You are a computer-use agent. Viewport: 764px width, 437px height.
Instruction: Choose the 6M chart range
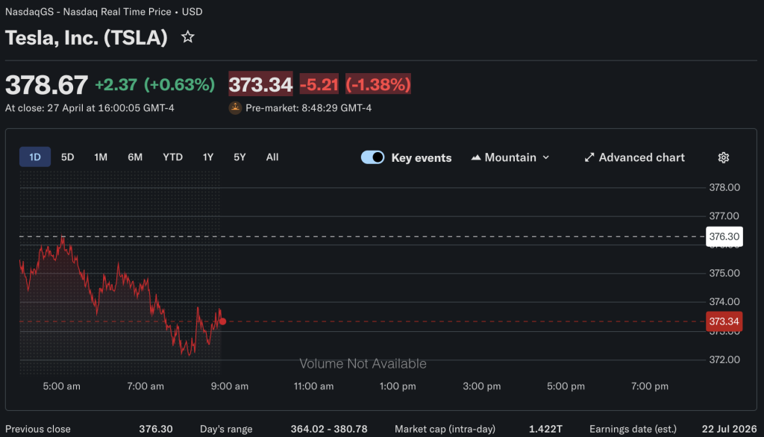(x=135, y=157)
